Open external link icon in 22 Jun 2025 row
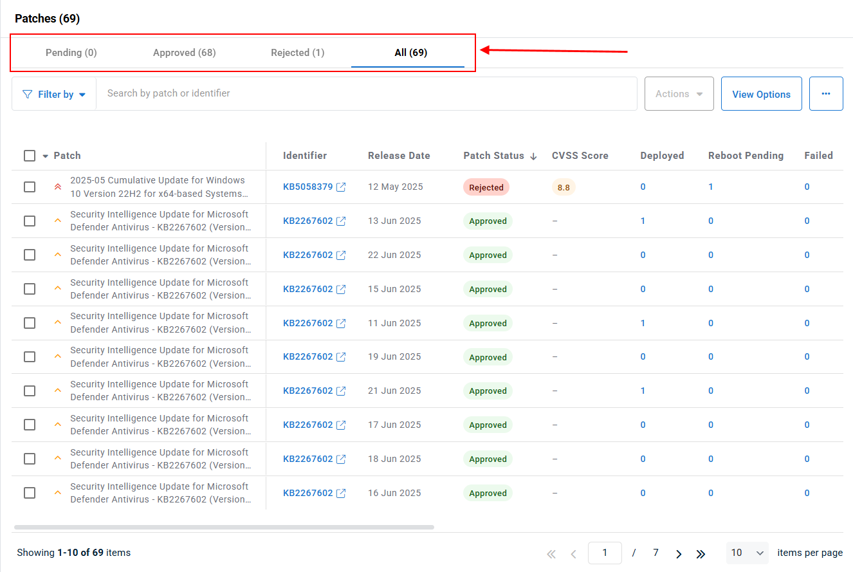Screen dimensions: 853x572 (341, 255)
